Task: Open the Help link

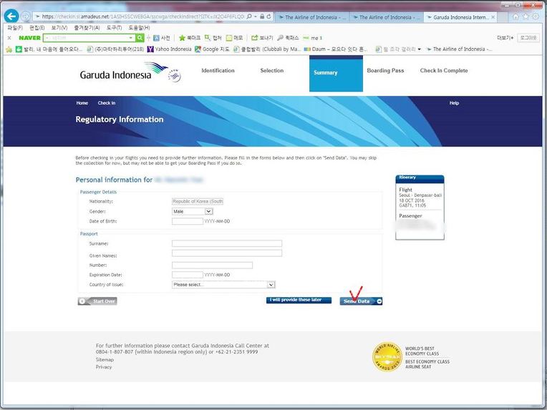Action: 454,103
